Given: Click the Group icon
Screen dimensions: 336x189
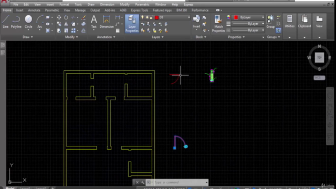Looking at the screenshot, I should point(270,22).
